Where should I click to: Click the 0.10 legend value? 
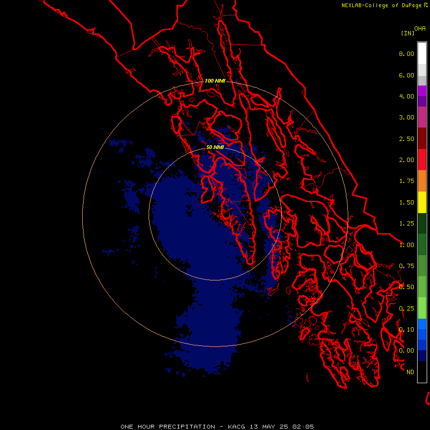point(407,330)
